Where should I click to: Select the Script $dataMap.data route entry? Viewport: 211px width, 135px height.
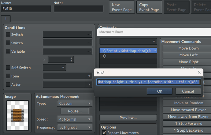click(128, 51)
